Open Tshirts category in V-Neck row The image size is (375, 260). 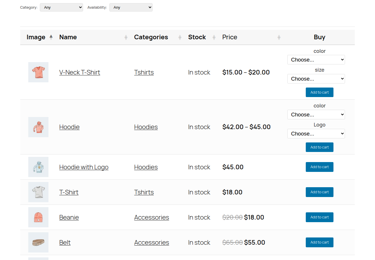[144, 72]
